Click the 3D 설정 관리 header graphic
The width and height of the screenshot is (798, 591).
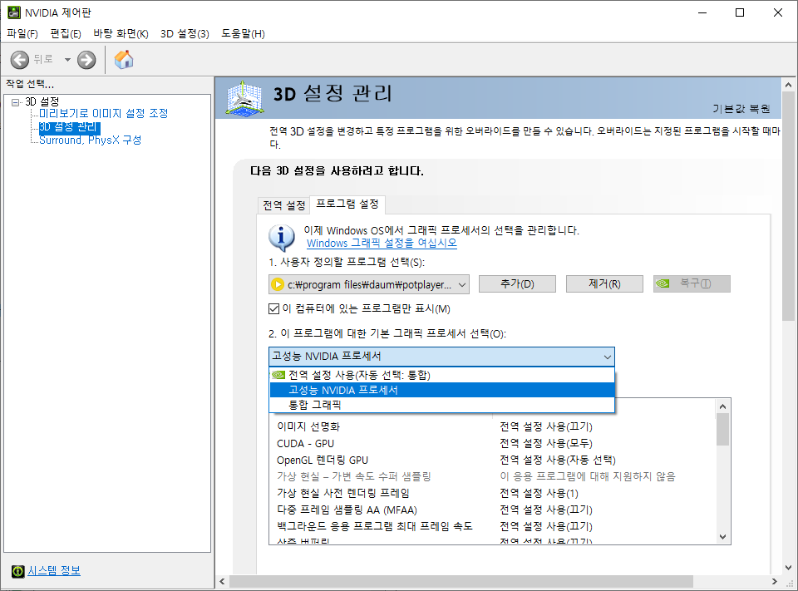point(244,99)
